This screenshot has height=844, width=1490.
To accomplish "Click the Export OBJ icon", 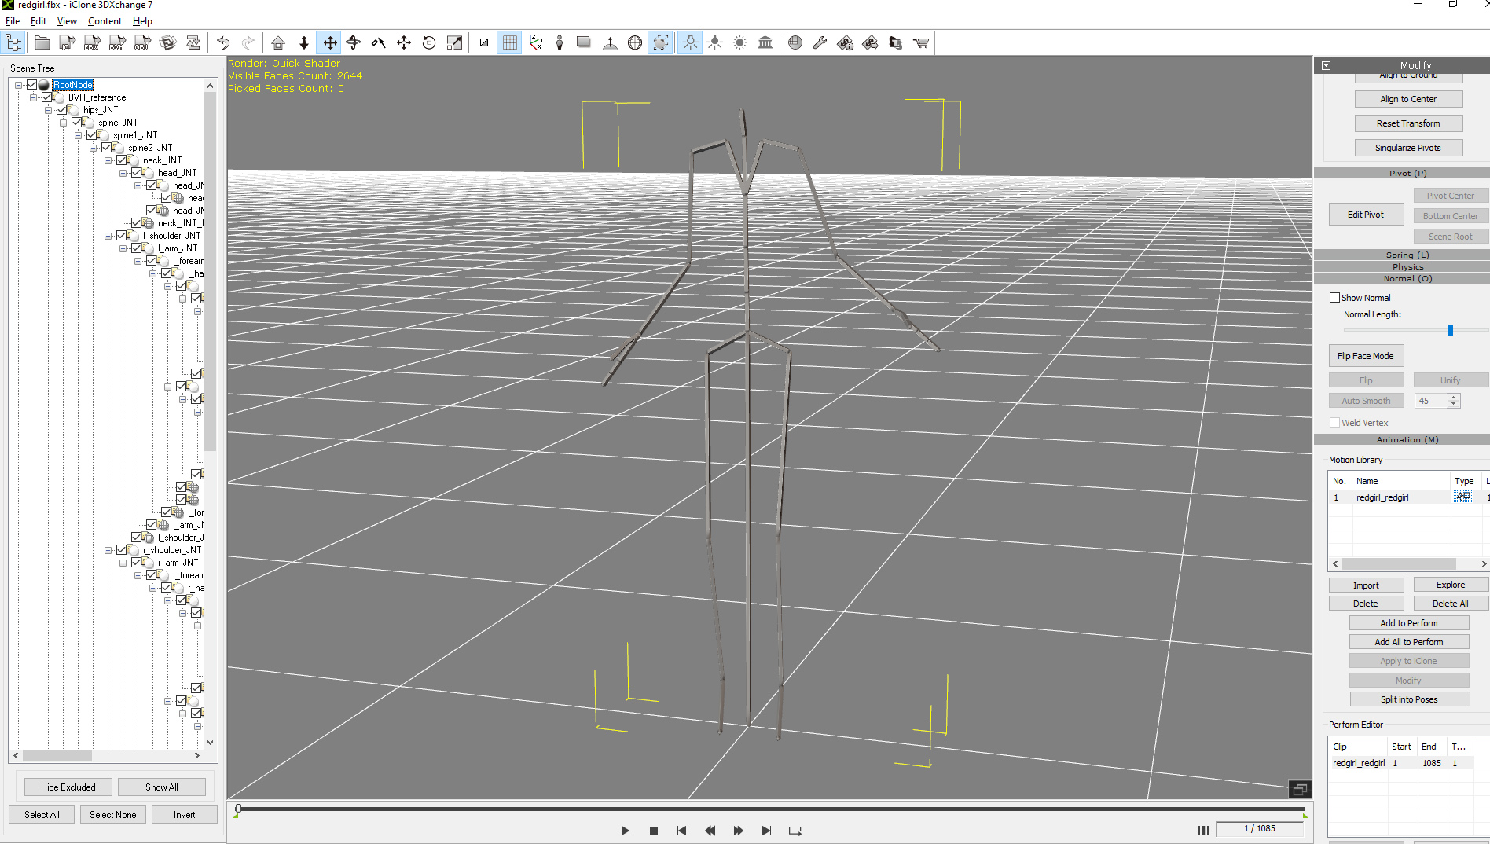I will click(x=142, y=43).
